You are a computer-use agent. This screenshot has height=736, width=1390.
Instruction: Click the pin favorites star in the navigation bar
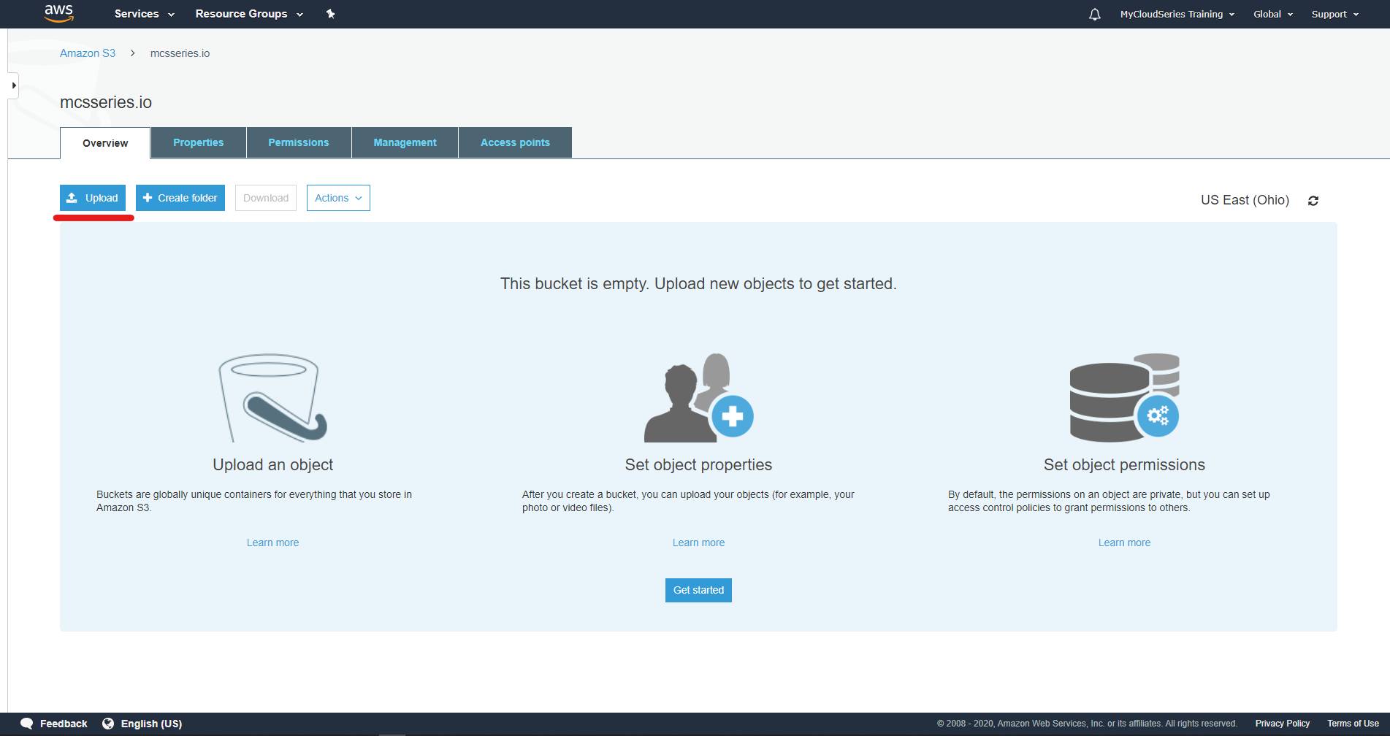point(330,13)
